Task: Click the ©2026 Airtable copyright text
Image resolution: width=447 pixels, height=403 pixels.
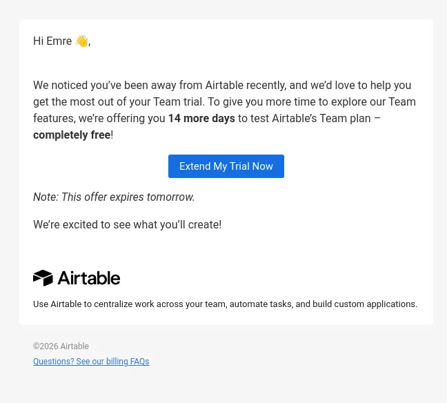Action: tap(61, 346)
